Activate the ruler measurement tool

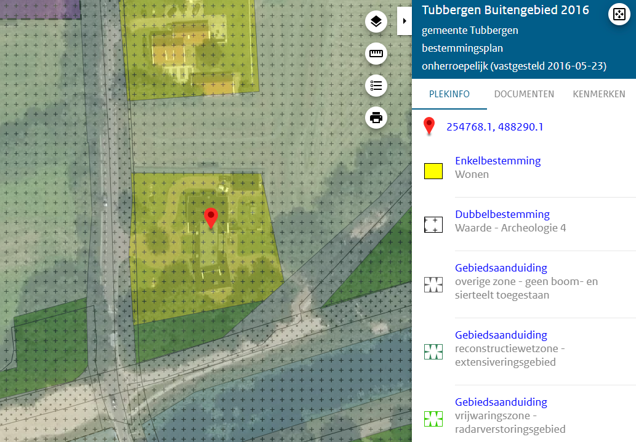376,54
